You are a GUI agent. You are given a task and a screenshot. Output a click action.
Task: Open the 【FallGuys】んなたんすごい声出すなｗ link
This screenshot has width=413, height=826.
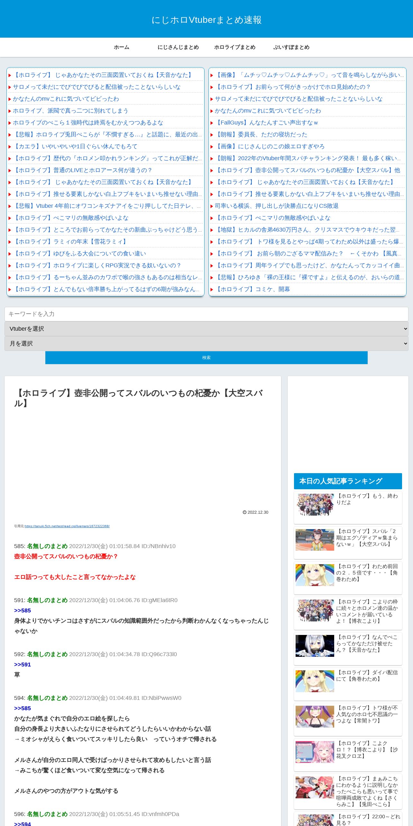click(x=266, y=123)
